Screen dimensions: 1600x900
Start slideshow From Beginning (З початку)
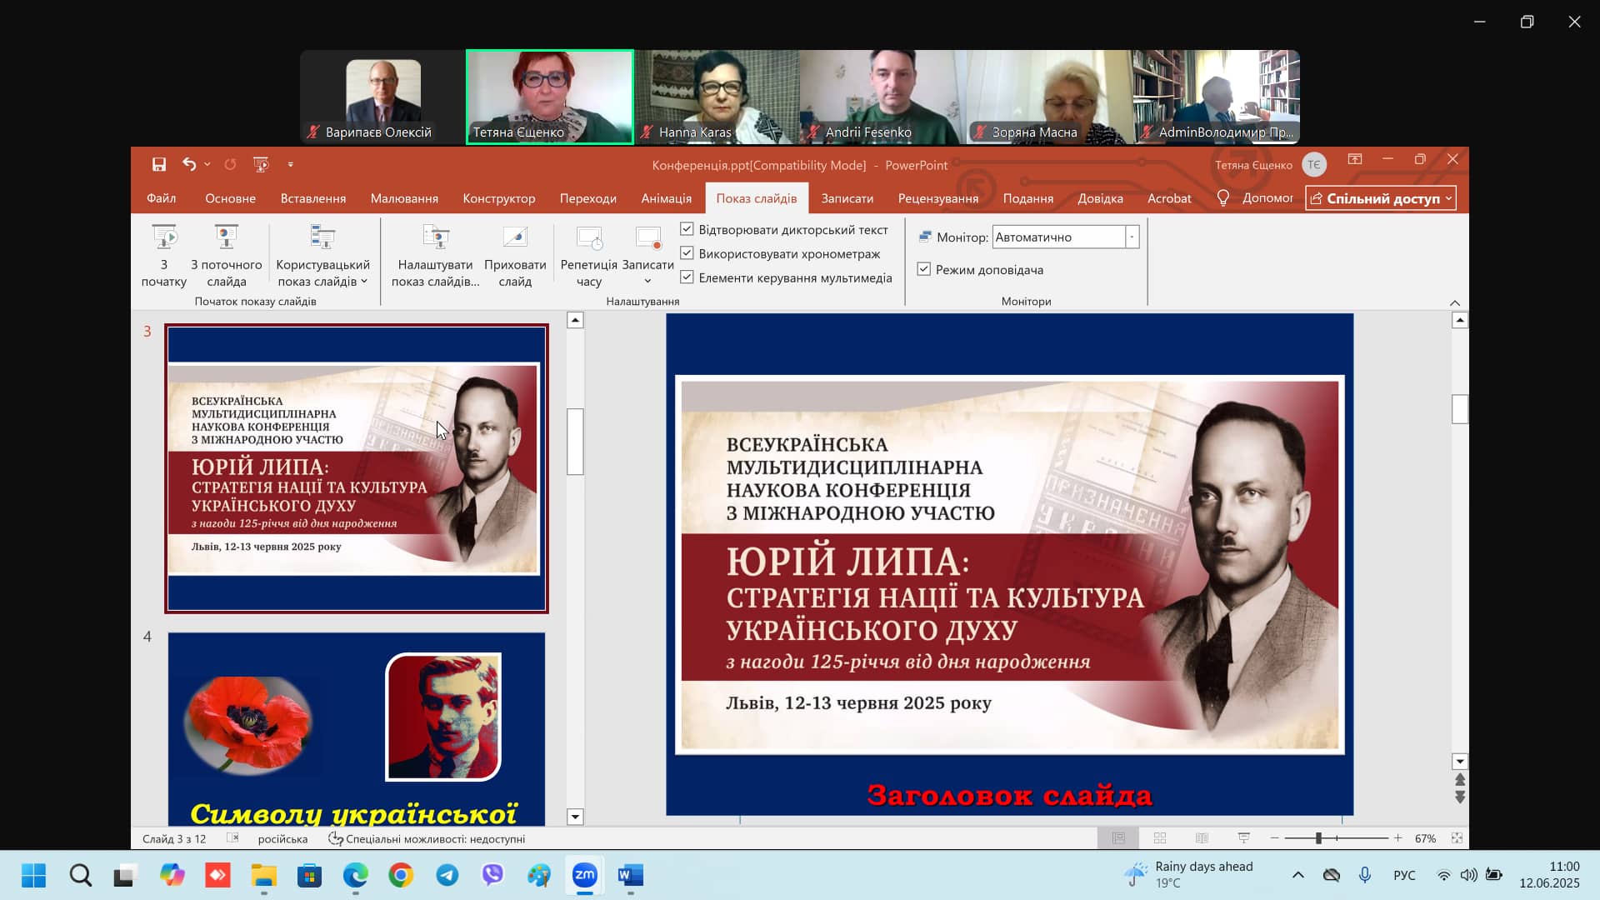click(x=164, y=255)
